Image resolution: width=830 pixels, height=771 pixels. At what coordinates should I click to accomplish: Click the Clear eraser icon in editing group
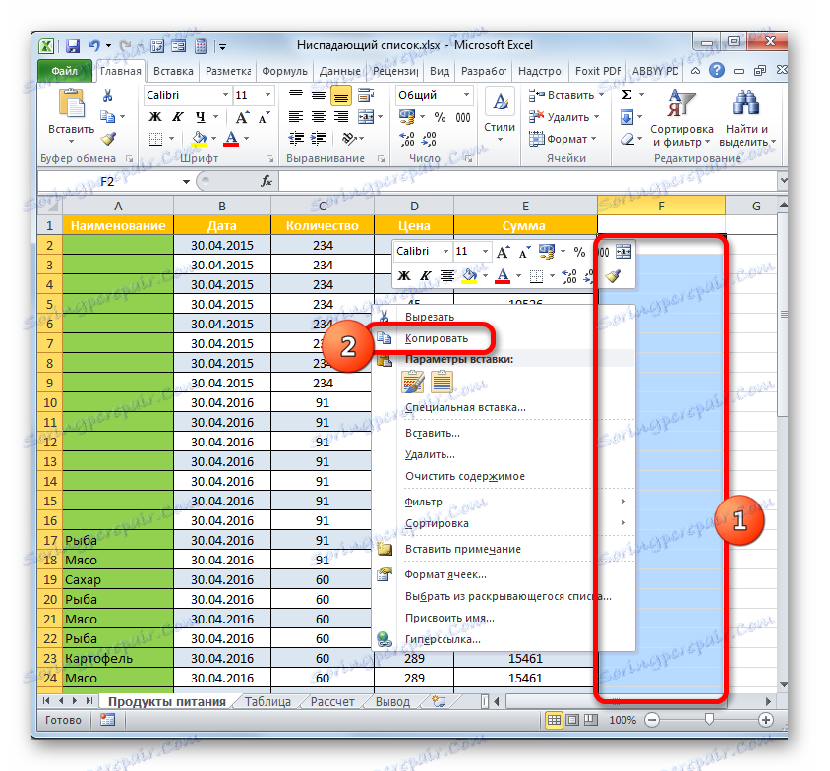coord(627,139)
